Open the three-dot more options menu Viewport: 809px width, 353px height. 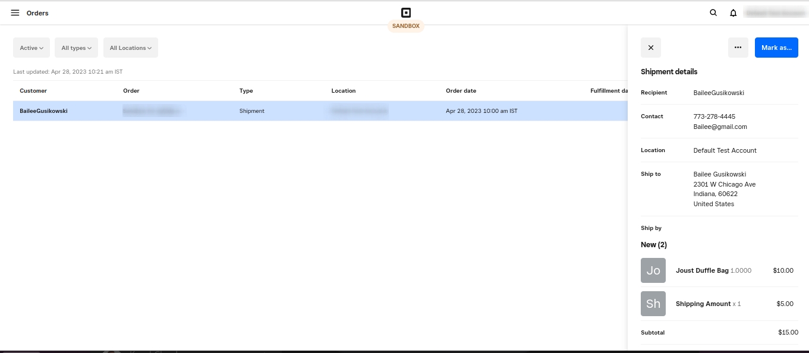(x=738, y=48)
